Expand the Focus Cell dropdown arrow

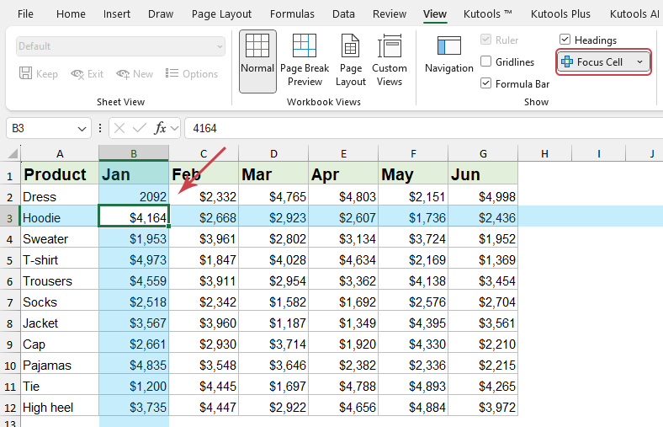click(639, 62)
